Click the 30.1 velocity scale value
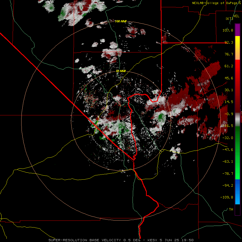Viewport: 242px width, 242px height. click(x=229, y=90)
